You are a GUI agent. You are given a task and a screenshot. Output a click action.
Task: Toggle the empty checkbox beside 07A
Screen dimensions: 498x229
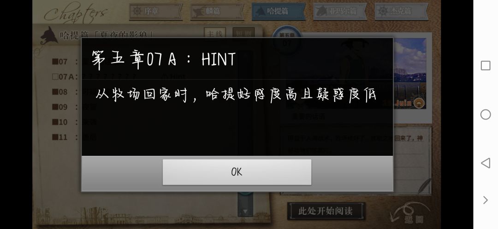(x=55, y=77)
